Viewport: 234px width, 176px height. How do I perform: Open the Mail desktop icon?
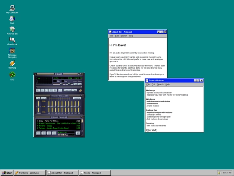[12, 20]
